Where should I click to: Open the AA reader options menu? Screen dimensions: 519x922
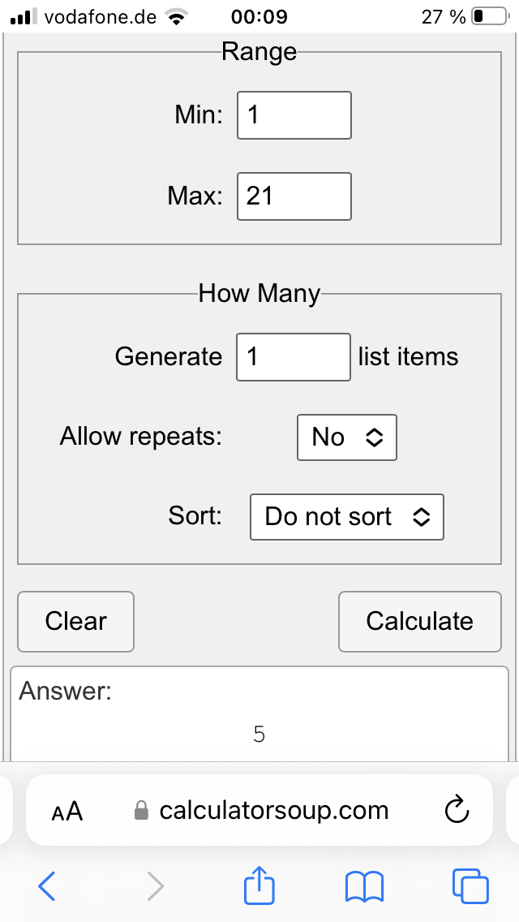67,812
